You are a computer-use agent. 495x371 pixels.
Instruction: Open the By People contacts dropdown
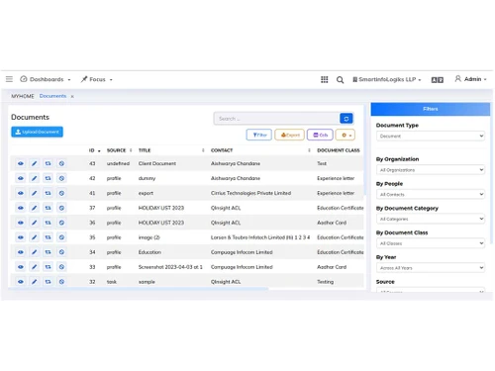431,194
